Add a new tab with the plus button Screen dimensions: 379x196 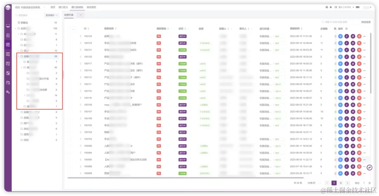80,15
